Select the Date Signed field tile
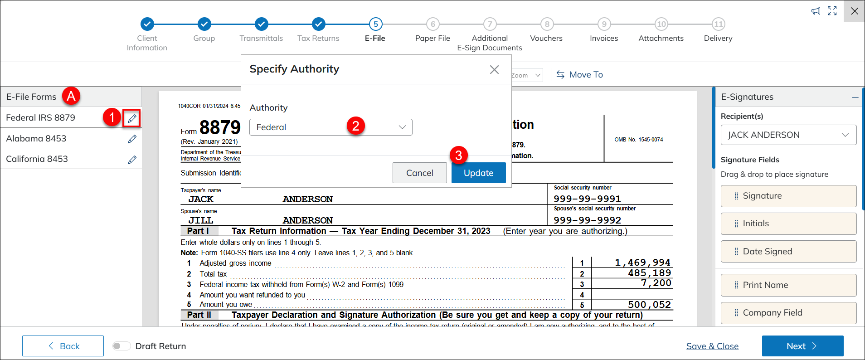The width and height of the screenshot is (865, 360). pyautogui.click(x=788, y=252)
